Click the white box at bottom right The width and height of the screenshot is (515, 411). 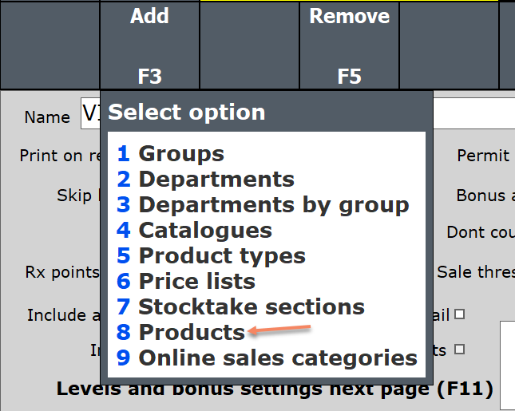tap(508, 366)
